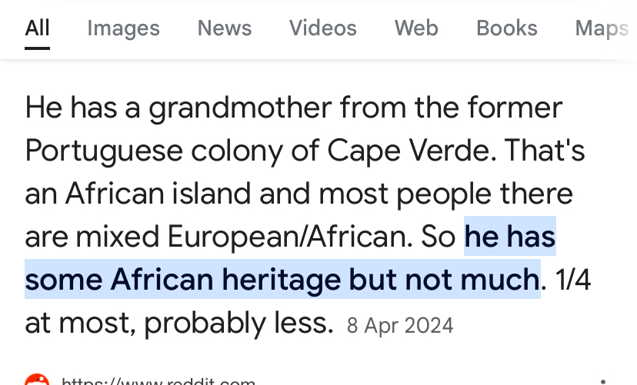Open the reddit.com source link
The height and width of the screenshot is (385, 637).
click(x=158, y=380)
